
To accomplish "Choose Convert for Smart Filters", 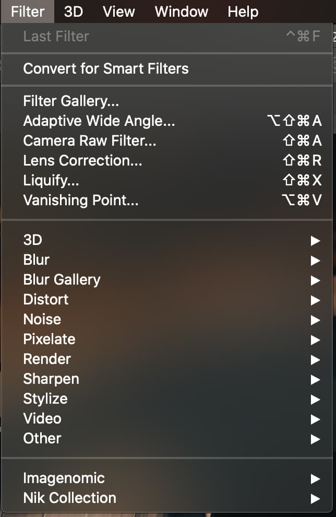I will click(x=166, y=68).
